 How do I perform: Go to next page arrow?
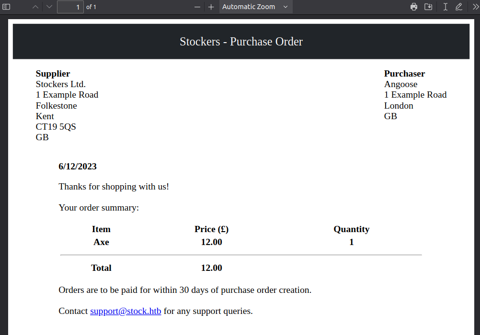49,7
